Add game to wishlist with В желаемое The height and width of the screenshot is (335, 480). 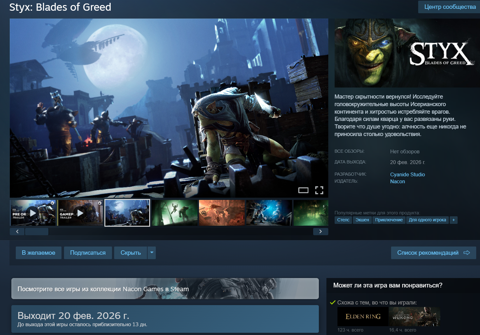point(38,253)
